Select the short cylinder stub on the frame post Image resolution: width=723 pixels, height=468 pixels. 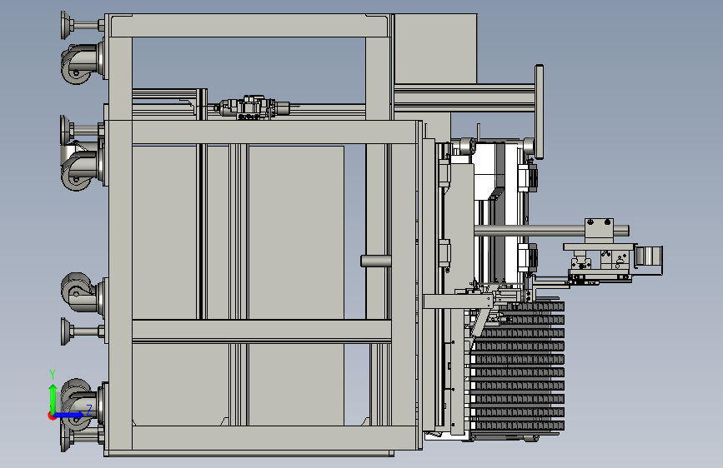(x=376, y=261)
